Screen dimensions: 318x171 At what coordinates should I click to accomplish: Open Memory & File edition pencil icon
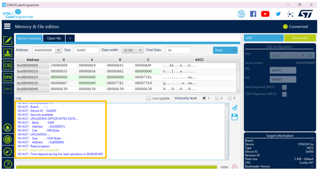pos(8,40)
